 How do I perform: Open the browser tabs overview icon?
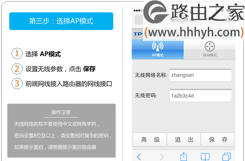coord(226,156)
